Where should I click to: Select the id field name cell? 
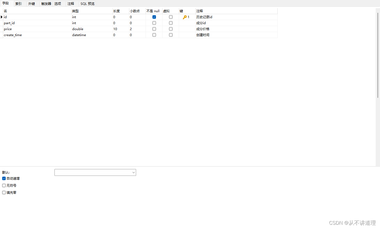pyautogui.click(x=37, y=17)
